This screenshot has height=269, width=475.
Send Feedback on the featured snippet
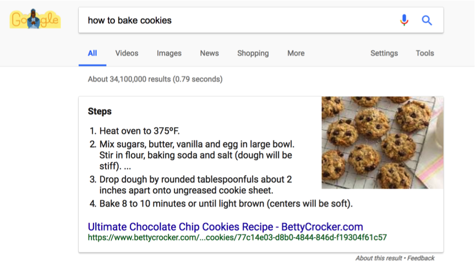tap(421, 258)
